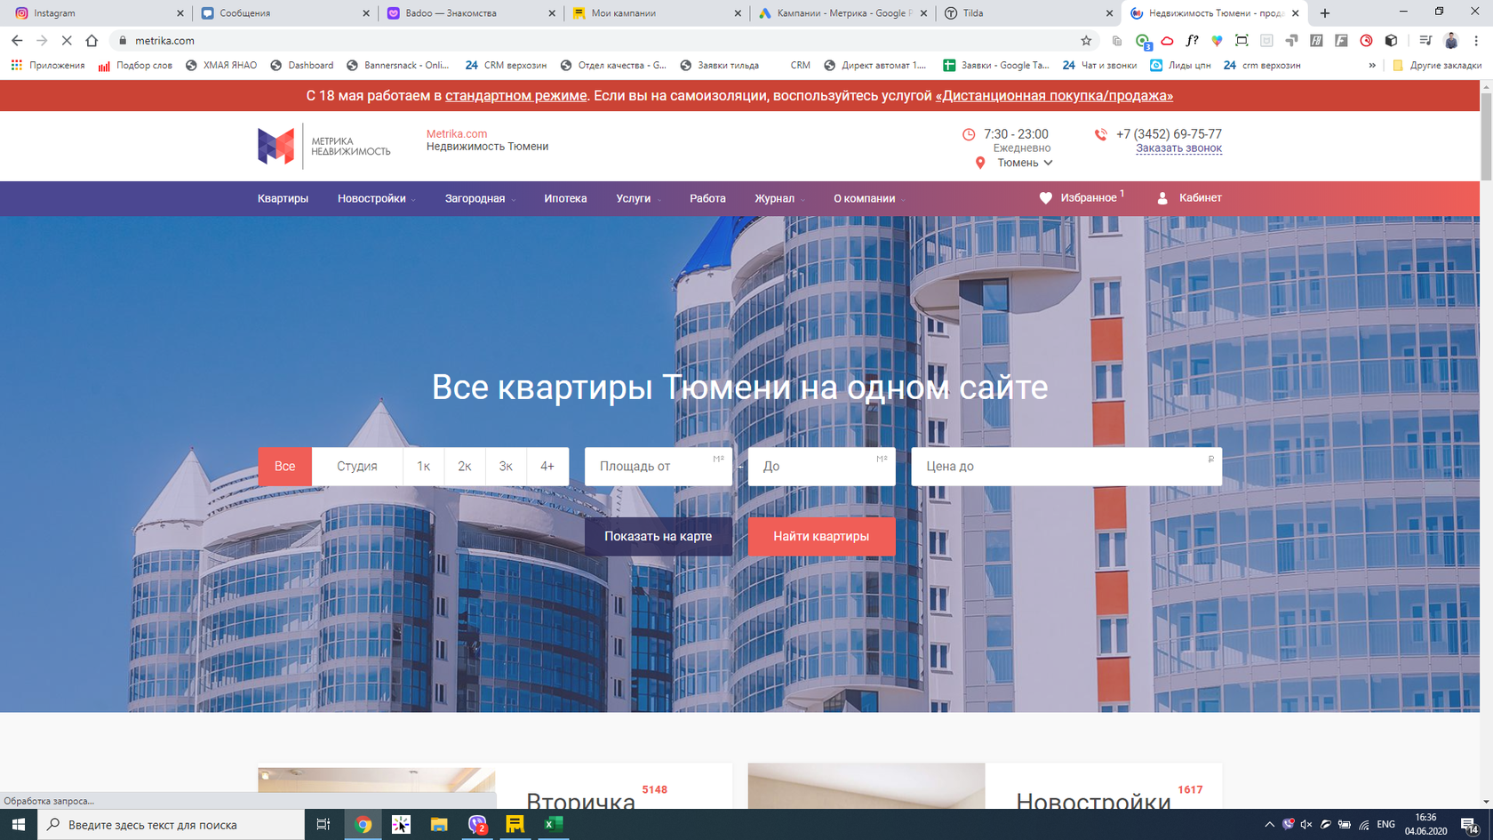Viewport: 1493px width, 840px height.
Task: Go back using the browser back arrow
Action: 17,41
